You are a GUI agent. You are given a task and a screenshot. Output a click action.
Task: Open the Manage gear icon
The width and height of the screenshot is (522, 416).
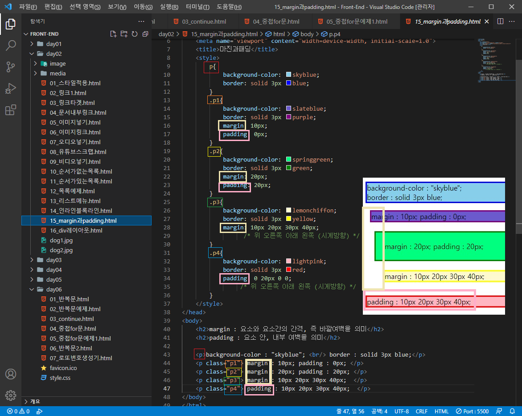(11, 395)
